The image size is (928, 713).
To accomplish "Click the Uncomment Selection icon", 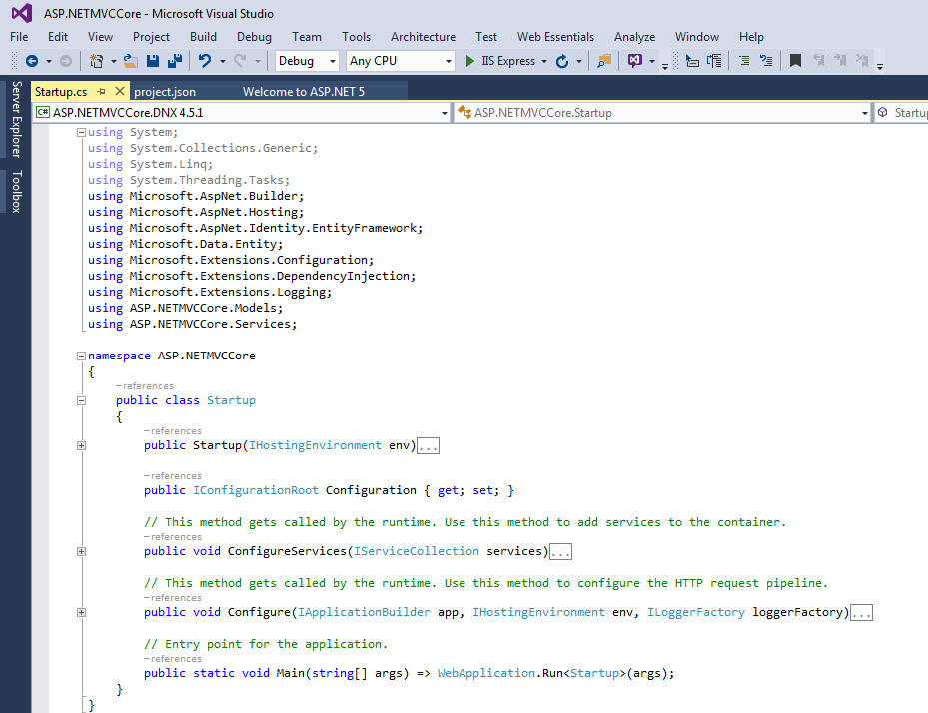I will point(766,60).
